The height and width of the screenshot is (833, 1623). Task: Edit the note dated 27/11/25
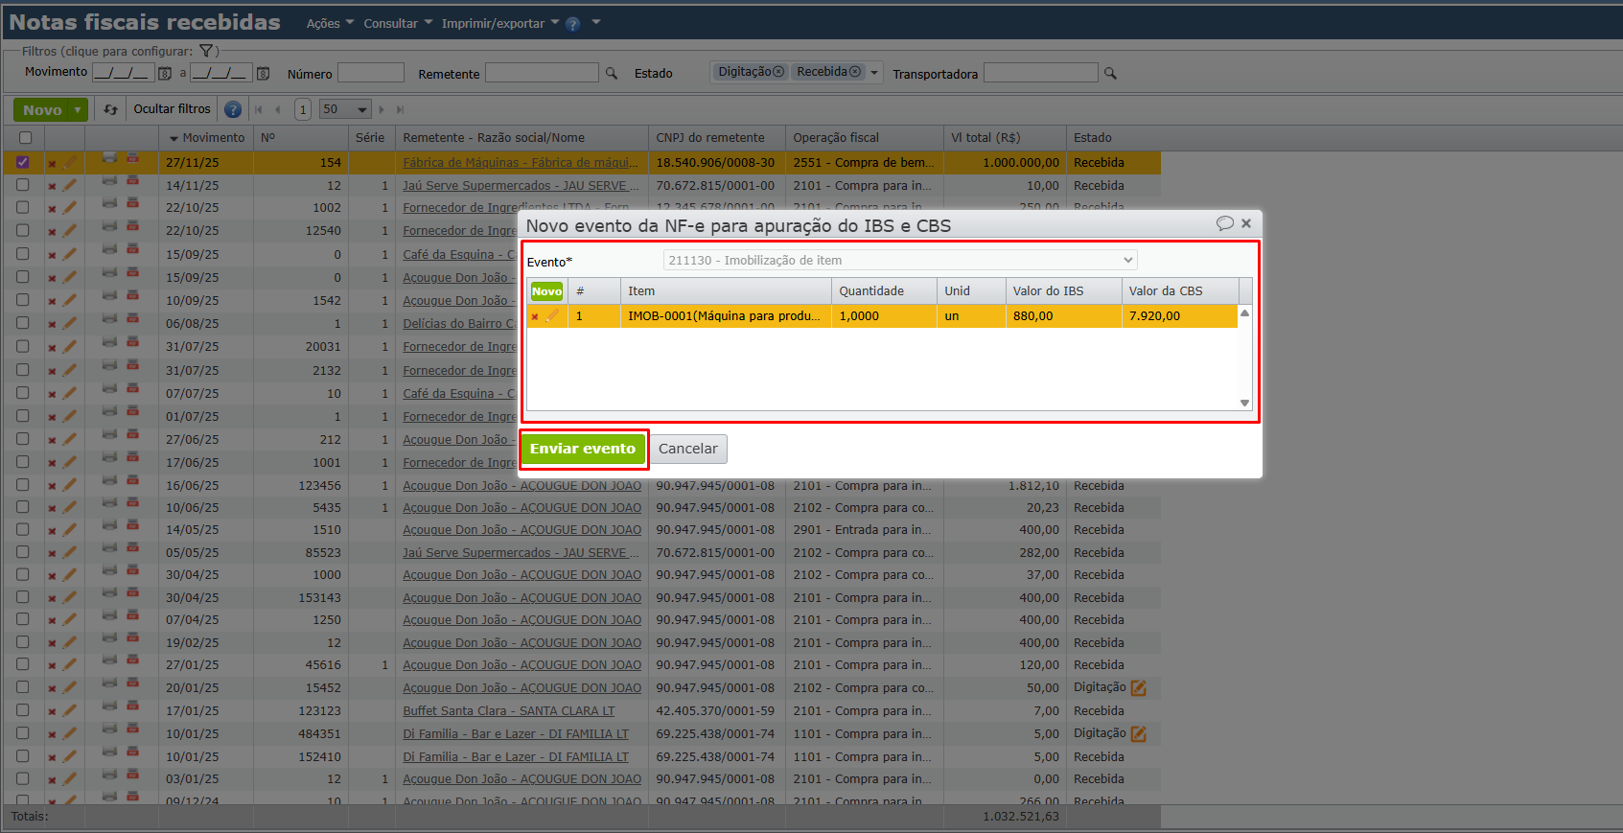tap(69, 162)
